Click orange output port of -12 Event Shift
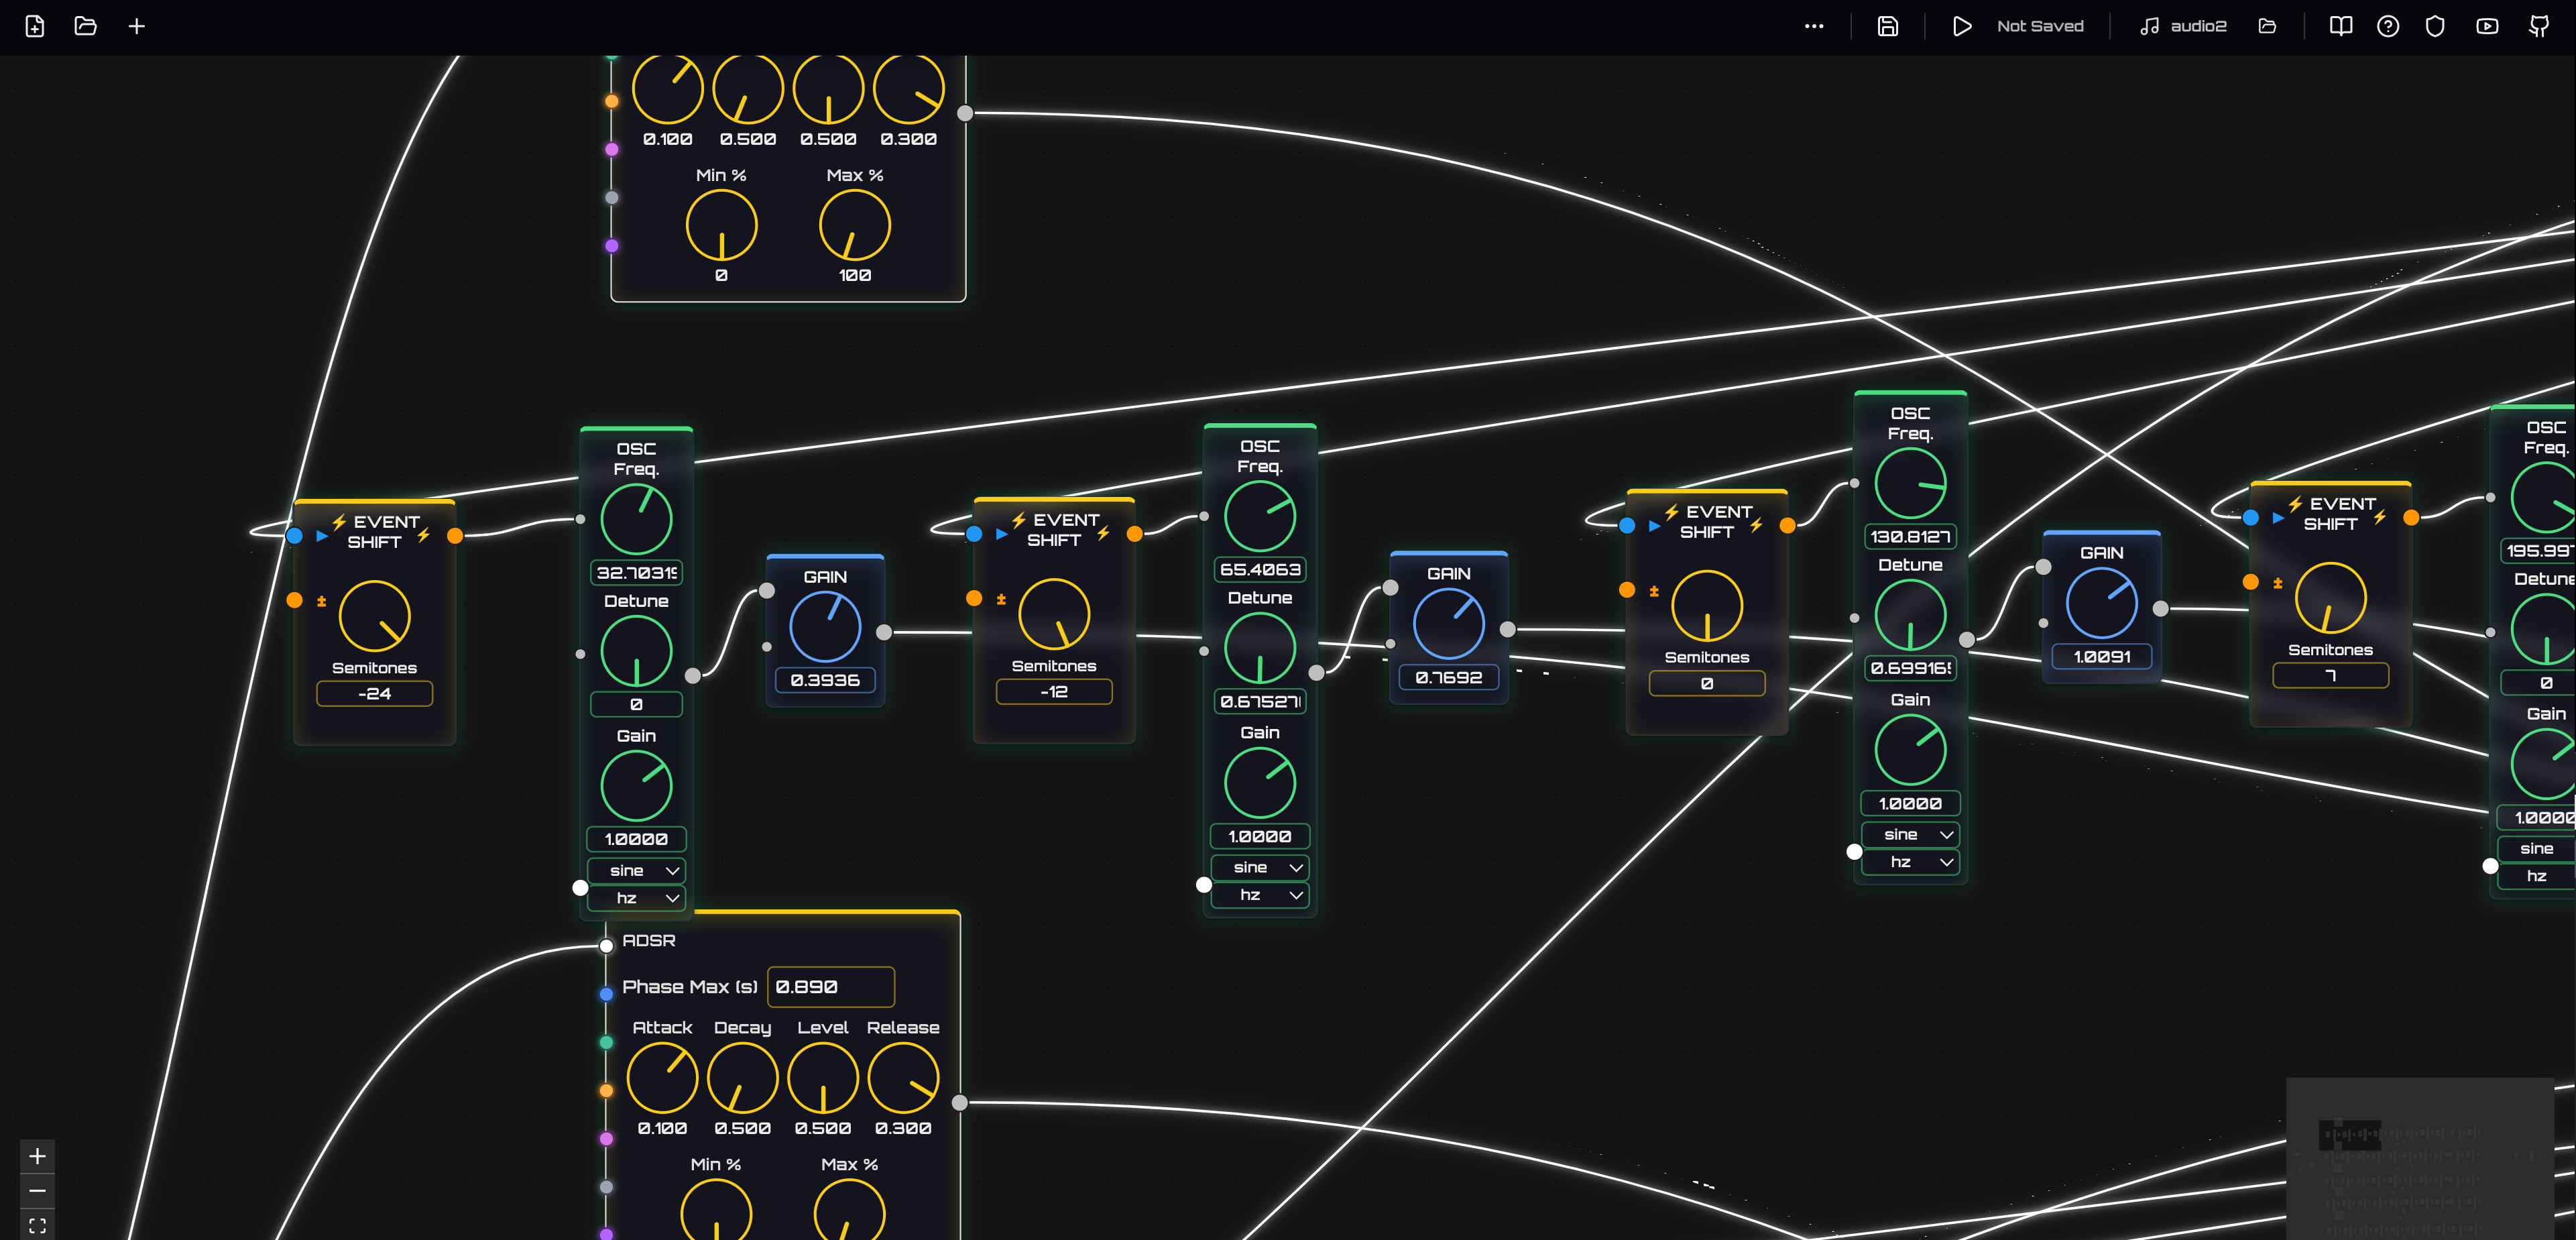 1134,534
